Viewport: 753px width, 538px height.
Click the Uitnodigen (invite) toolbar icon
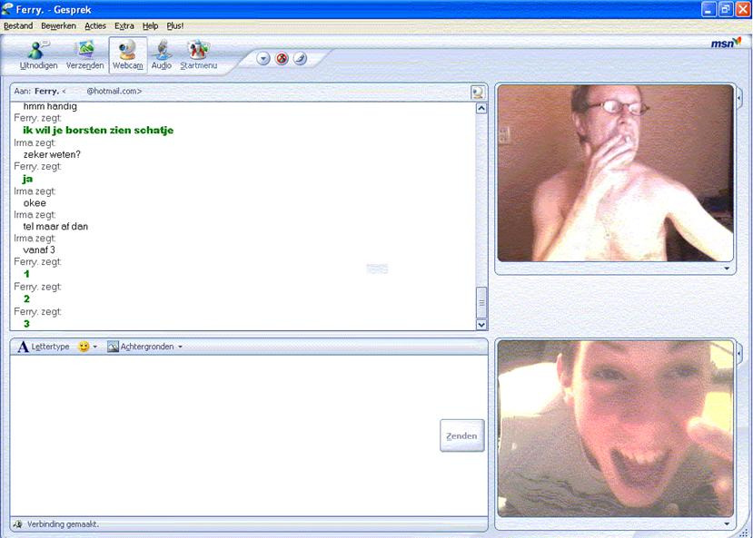tap(38, 54)
